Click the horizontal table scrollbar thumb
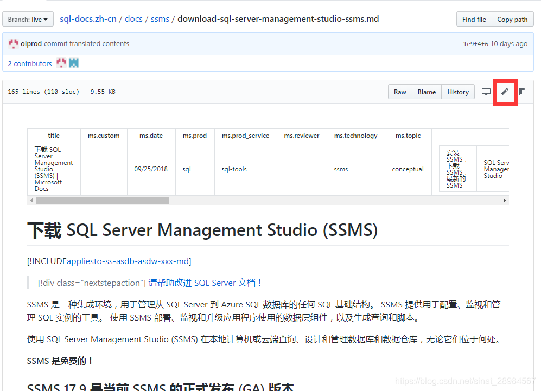This screenshot has width=541, height=391. (103, 200)
